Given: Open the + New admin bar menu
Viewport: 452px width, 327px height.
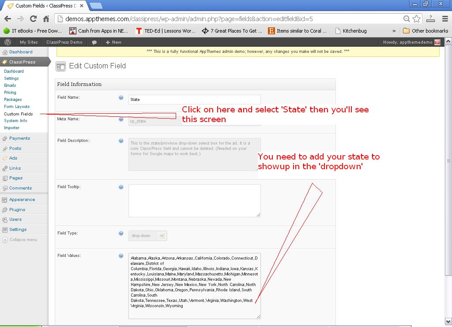Looking at the screenshot, I should coord(113,42).
